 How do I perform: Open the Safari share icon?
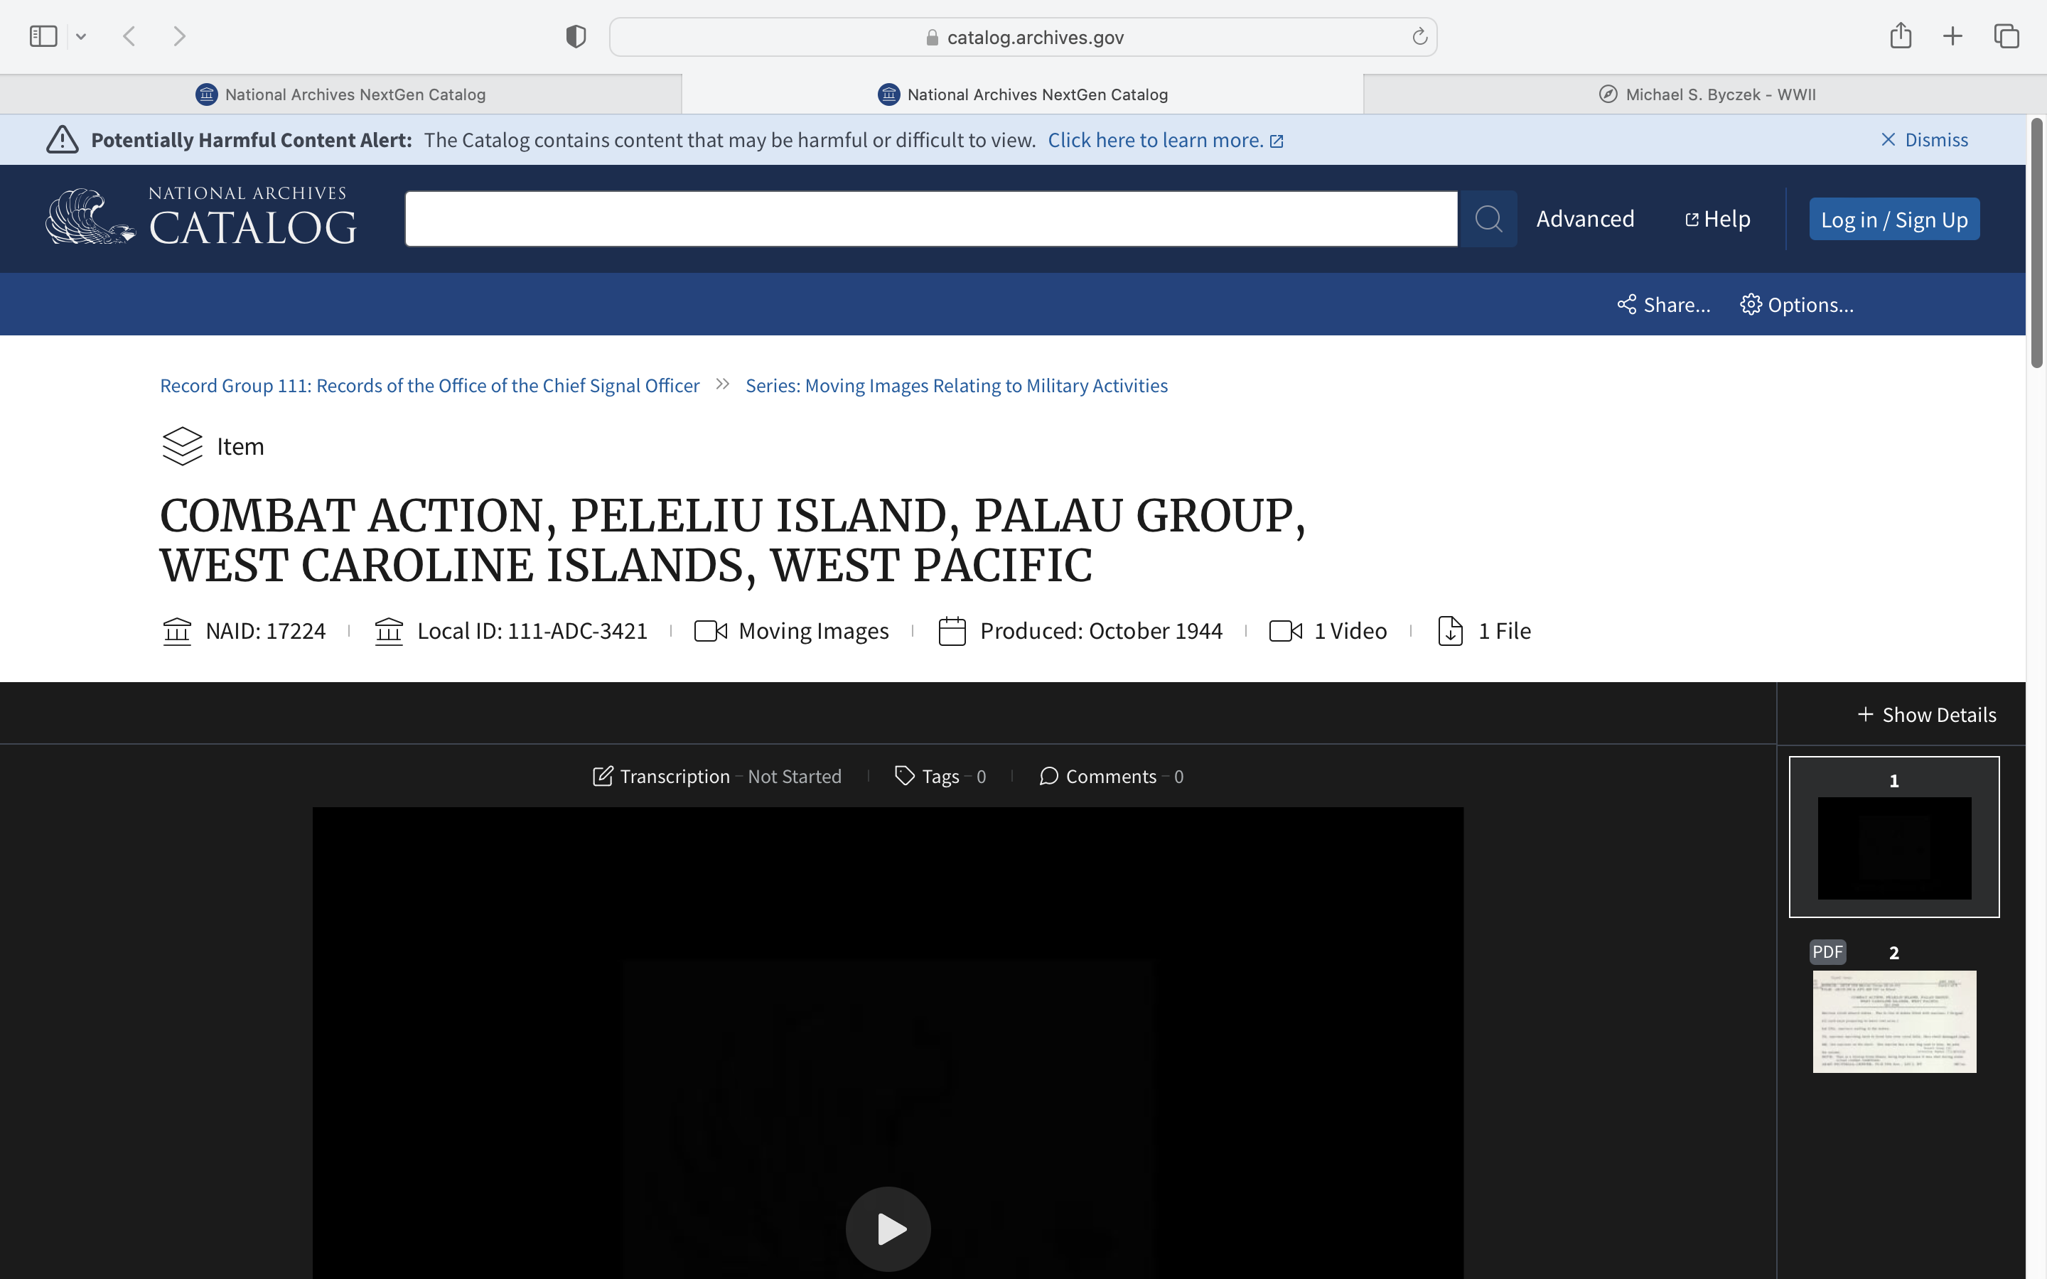1901,36
